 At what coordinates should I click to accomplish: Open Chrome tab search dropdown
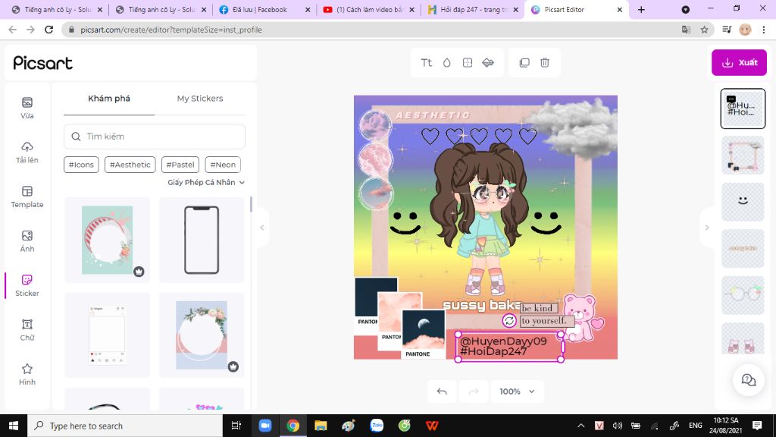pos(685,9)
